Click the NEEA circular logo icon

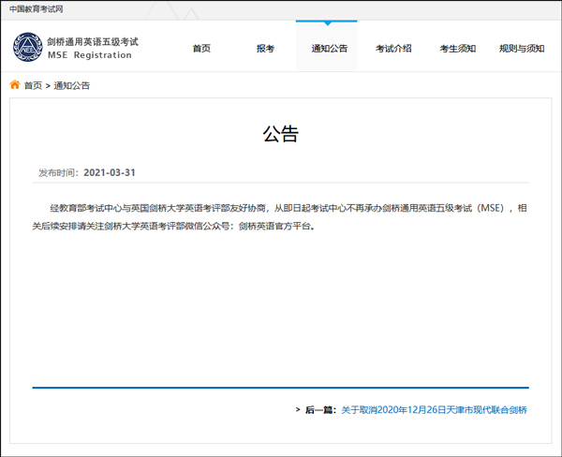(x=27, y=48)
